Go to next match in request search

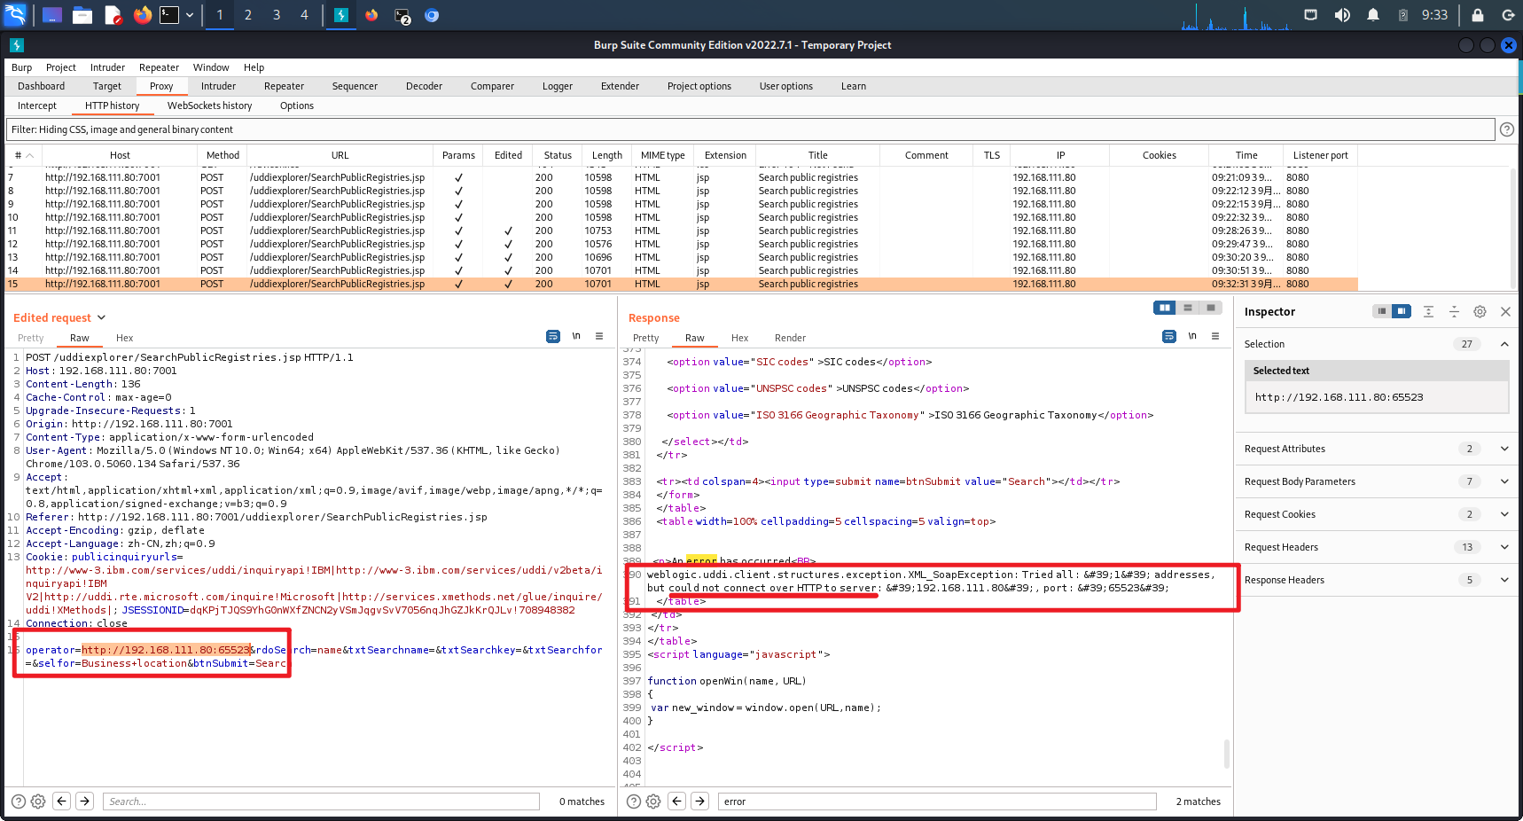click(84, 801)
